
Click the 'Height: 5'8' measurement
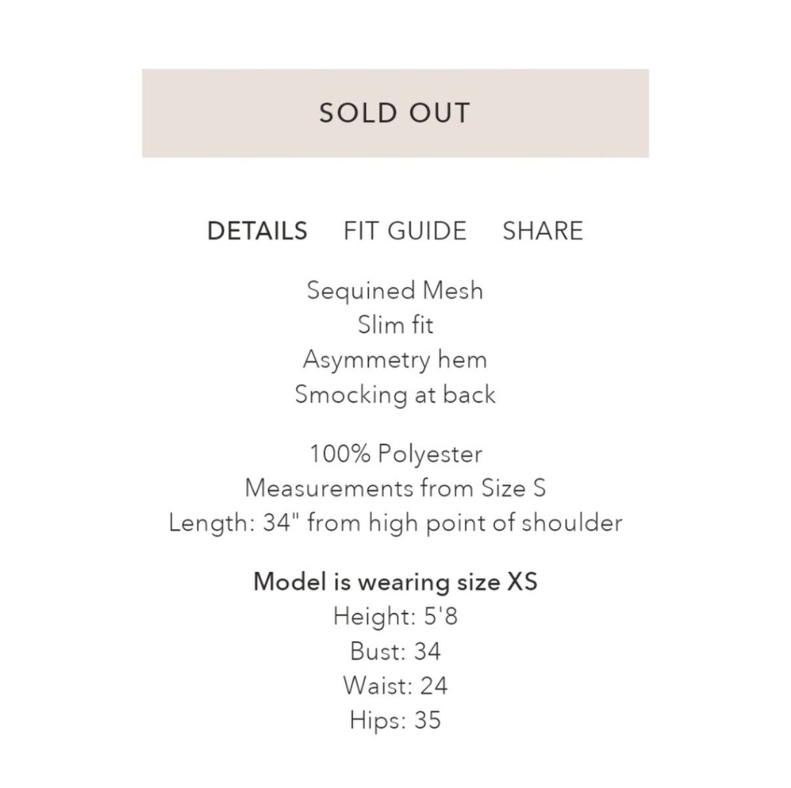(395, 617)
